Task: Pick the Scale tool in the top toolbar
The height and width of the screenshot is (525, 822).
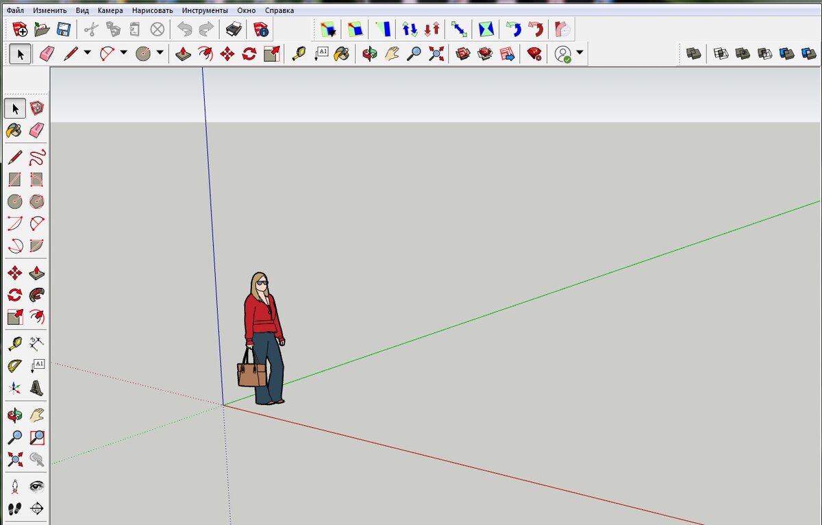Action: coord(272,53)
